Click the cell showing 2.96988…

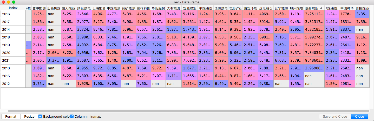click(314, 68)
